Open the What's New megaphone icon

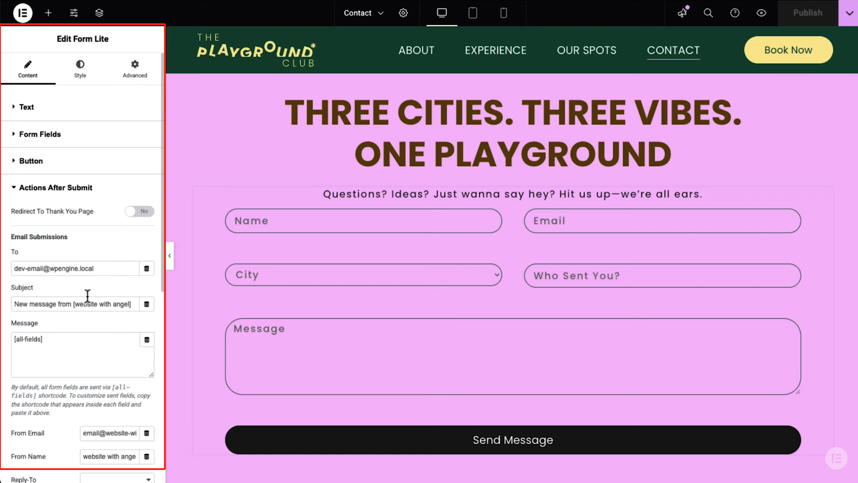pos(682,13)
